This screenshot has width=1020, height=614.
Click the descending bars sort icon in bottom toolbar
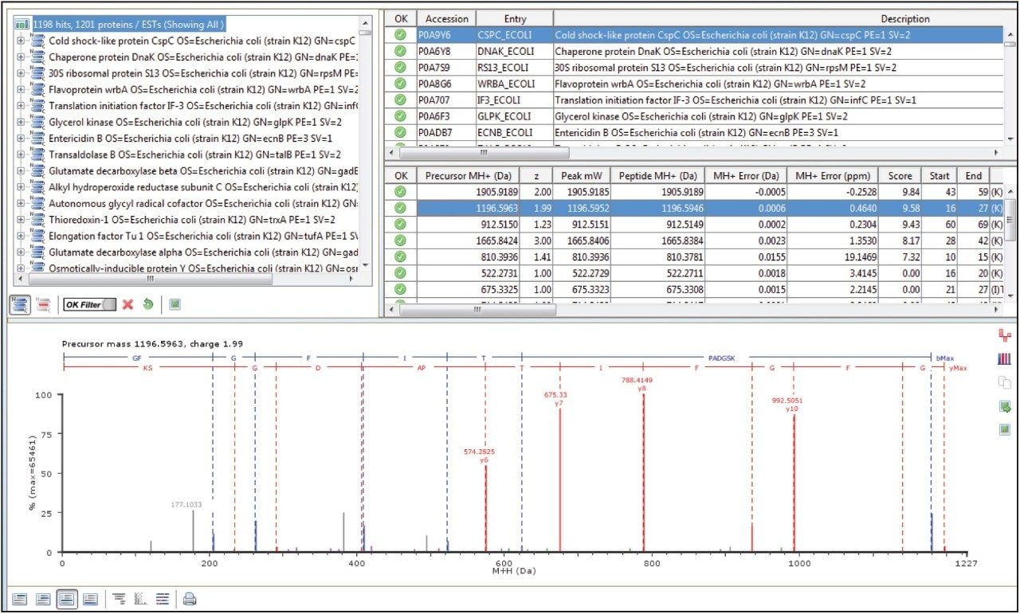click(x=119, y=599)
